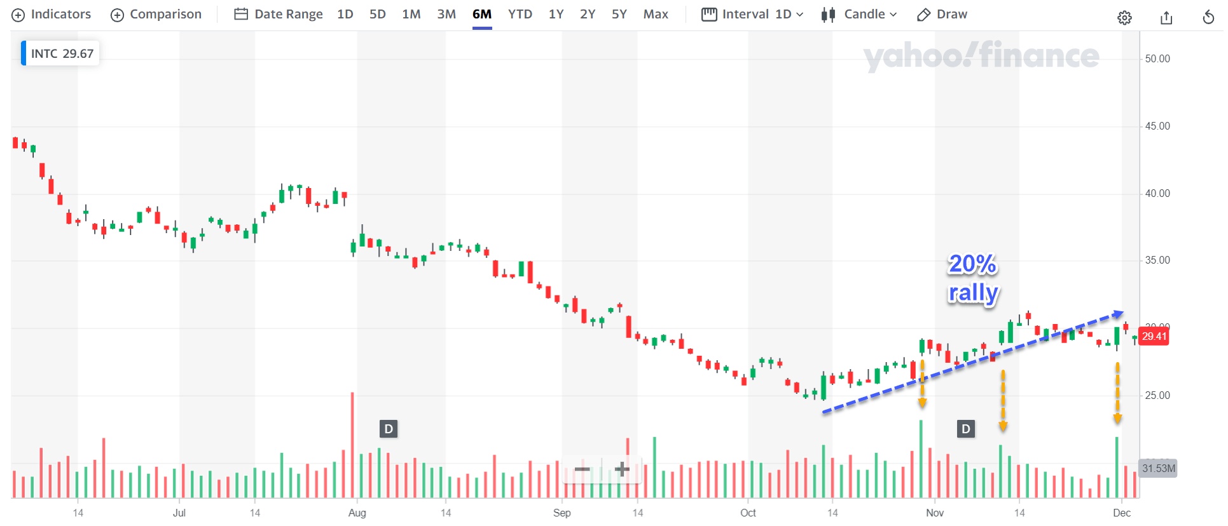Expand the Candle chart type dropdown
1228x526 pixels.
859,14
